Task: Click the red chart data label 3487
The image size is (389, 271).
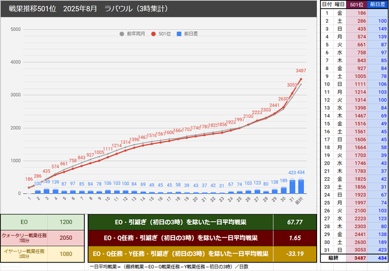Action: pyautogui.click(x=301, y=71)
